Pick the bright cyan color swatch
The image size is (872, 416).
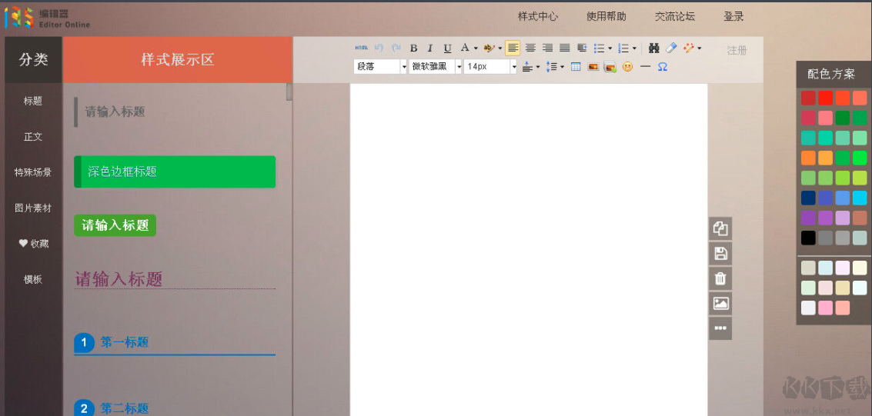(860, 198)
